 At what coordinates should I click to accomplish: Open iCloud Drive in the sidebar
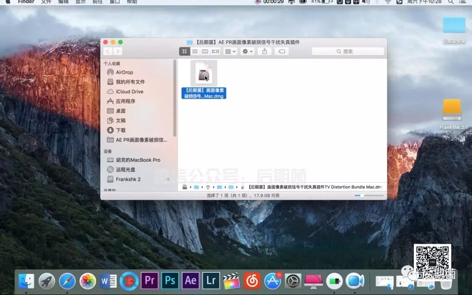coord(129,92)
